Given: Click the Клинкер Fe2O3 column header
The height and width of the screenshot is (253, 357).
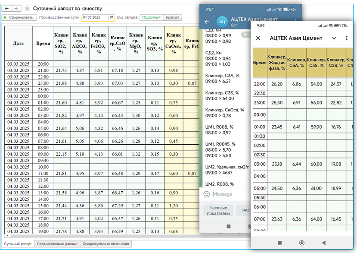Looking at the screenshot, I should click(x=99, y=43).
